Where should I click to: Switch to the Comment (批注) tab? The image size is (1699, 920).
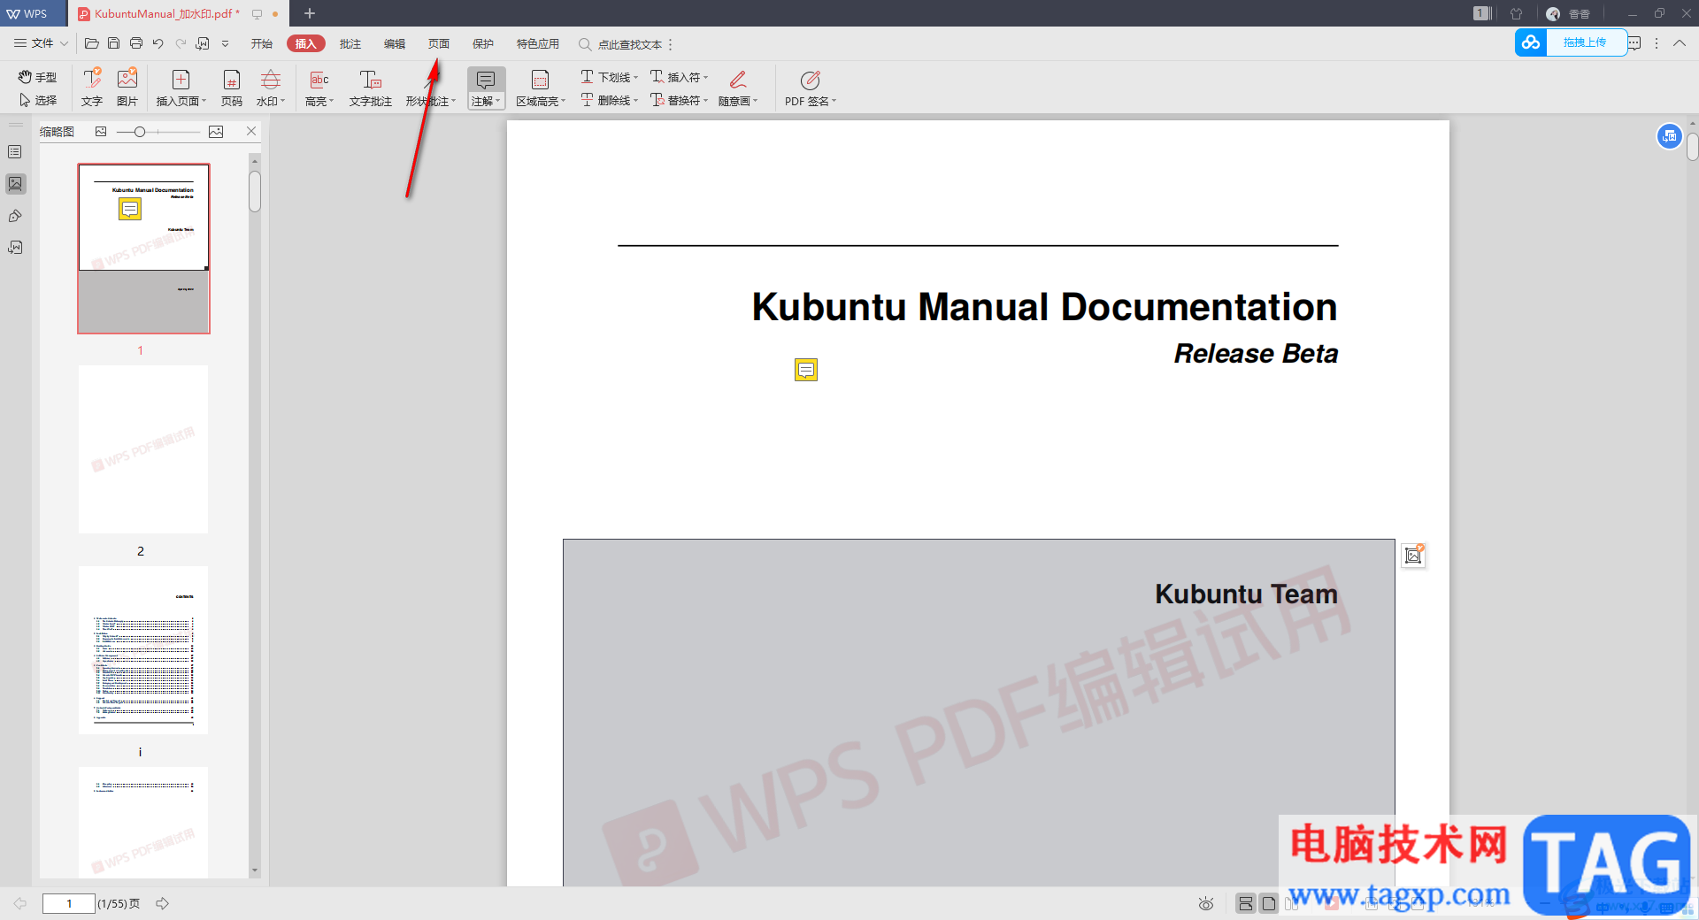point(350,43)
